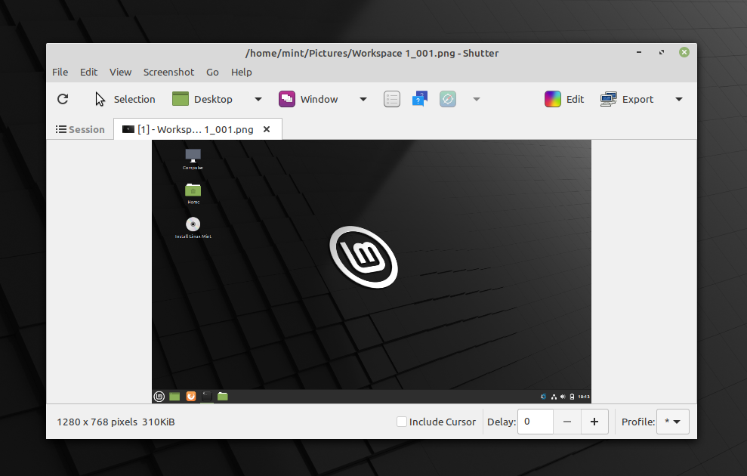
Task: Click the 310KiB file size text
Action: [158, 422]
